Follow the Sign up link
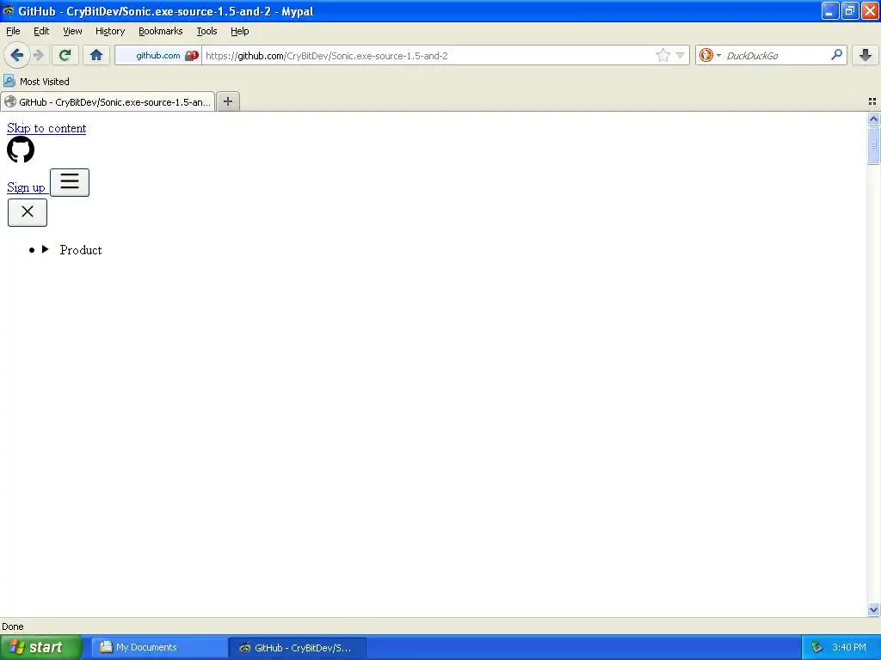881x660 pixels. click(x=26, y=187)
